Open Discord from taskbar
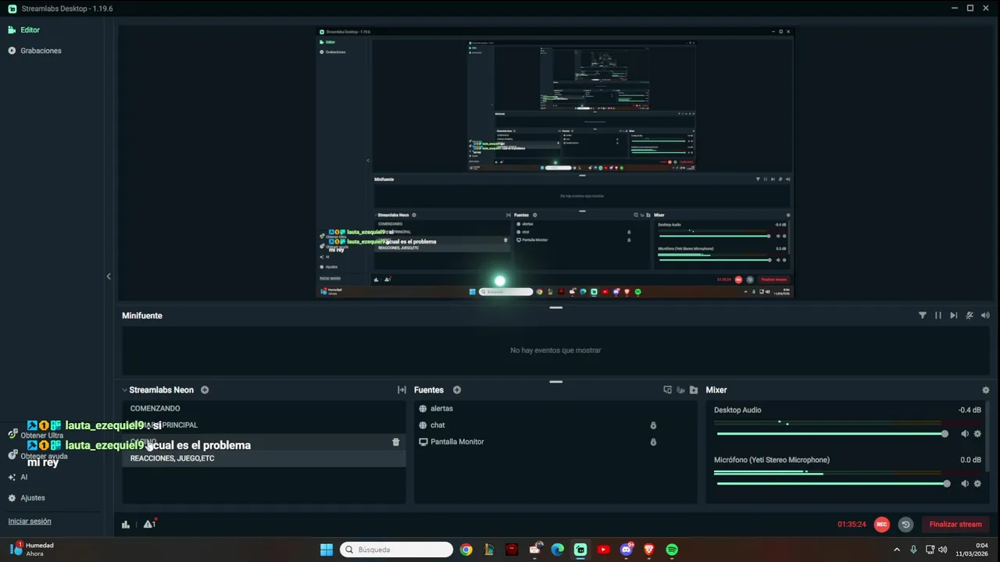Viewport: 1000px width, 562px height. point(626,550)
